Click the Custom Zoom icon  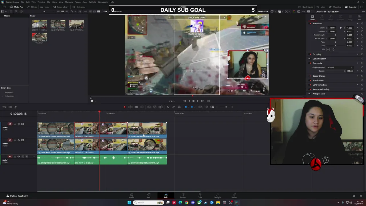click(x=212, y=107)
